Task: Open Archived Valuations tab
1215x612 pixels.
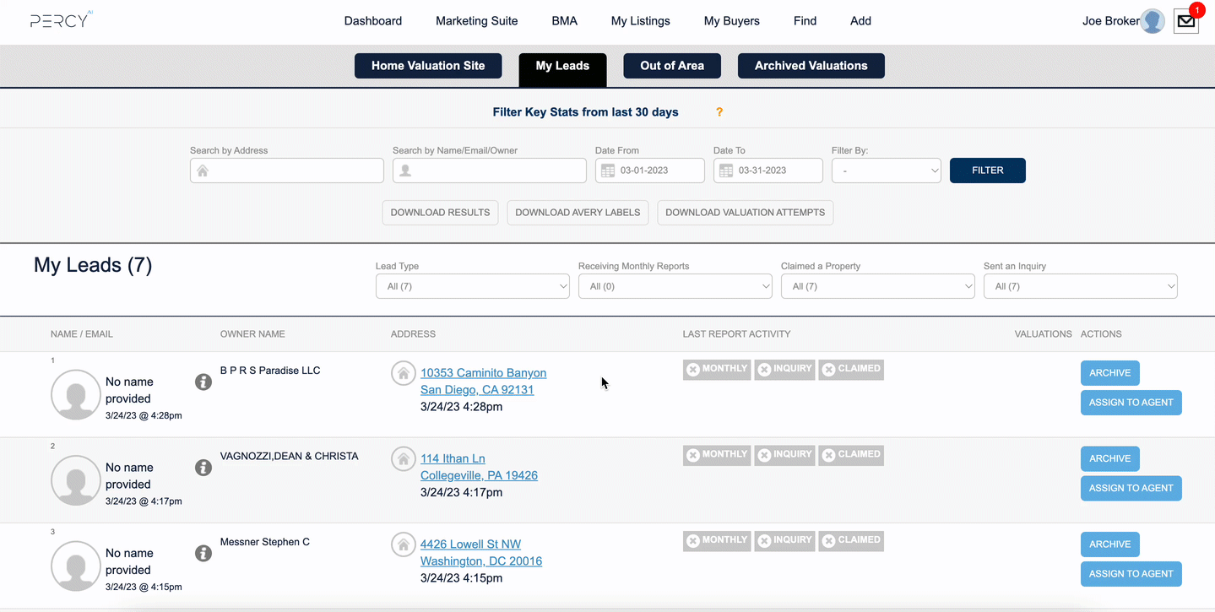Action: pyautogui.click(x=811, y=66)
